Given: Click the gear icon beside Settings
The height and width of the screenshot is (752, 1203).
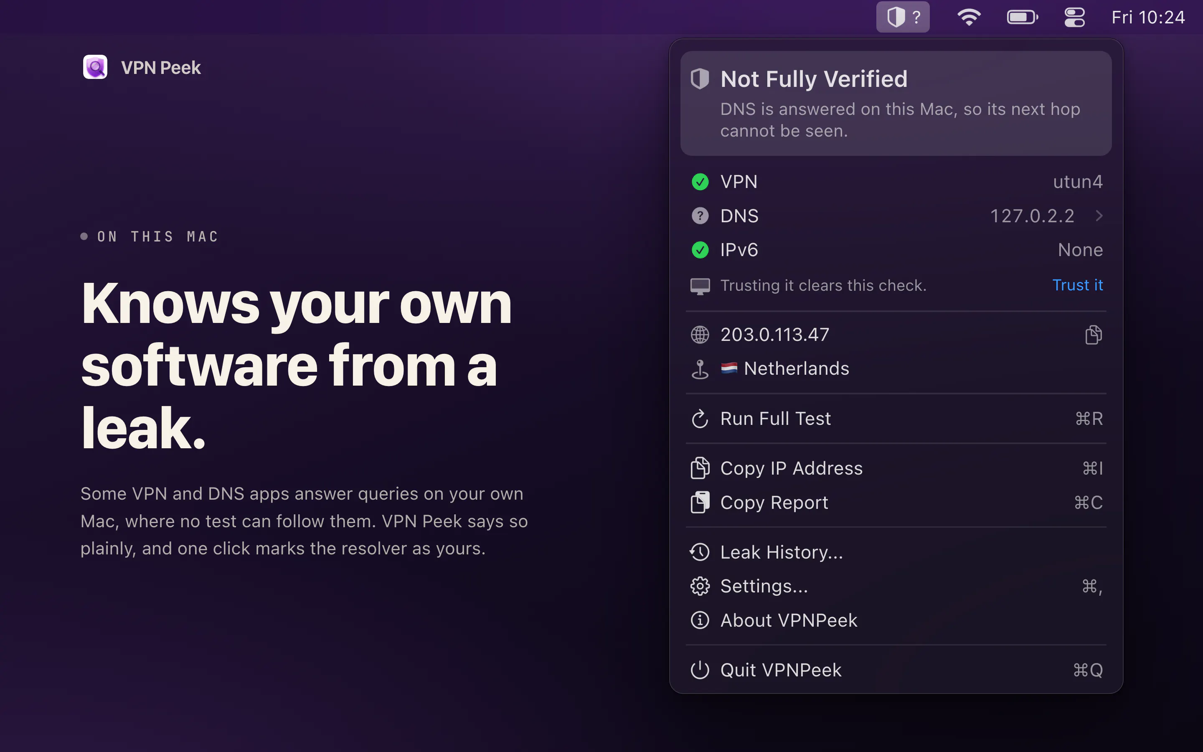Looking at the screenshot, I should pos(700,587).
